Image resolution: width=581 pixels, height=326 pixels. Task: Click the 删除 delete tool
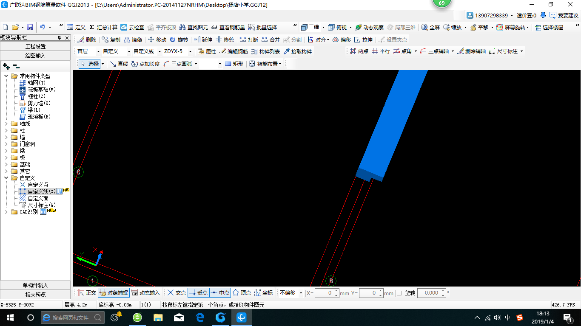(87, 39)
